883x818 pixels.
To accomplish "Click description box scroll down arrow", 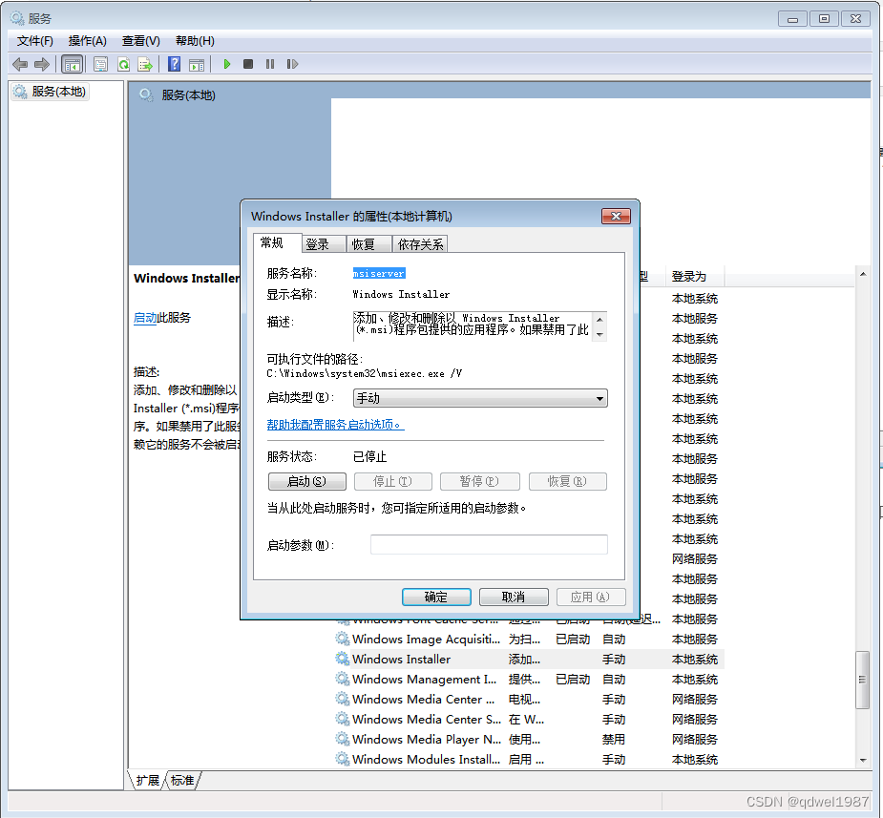I will 599,334.
